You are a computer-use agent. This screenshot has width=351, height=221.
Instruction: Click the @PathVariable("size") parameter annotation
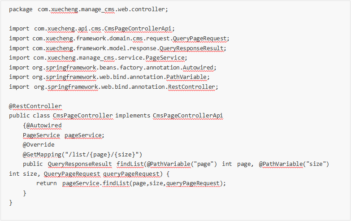point(294,164)
